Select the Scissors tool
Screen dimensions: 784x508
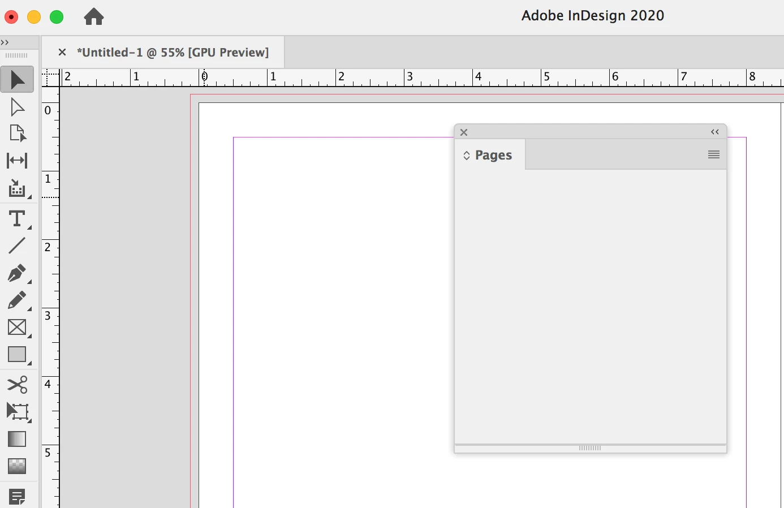click(x=17, y=385)
